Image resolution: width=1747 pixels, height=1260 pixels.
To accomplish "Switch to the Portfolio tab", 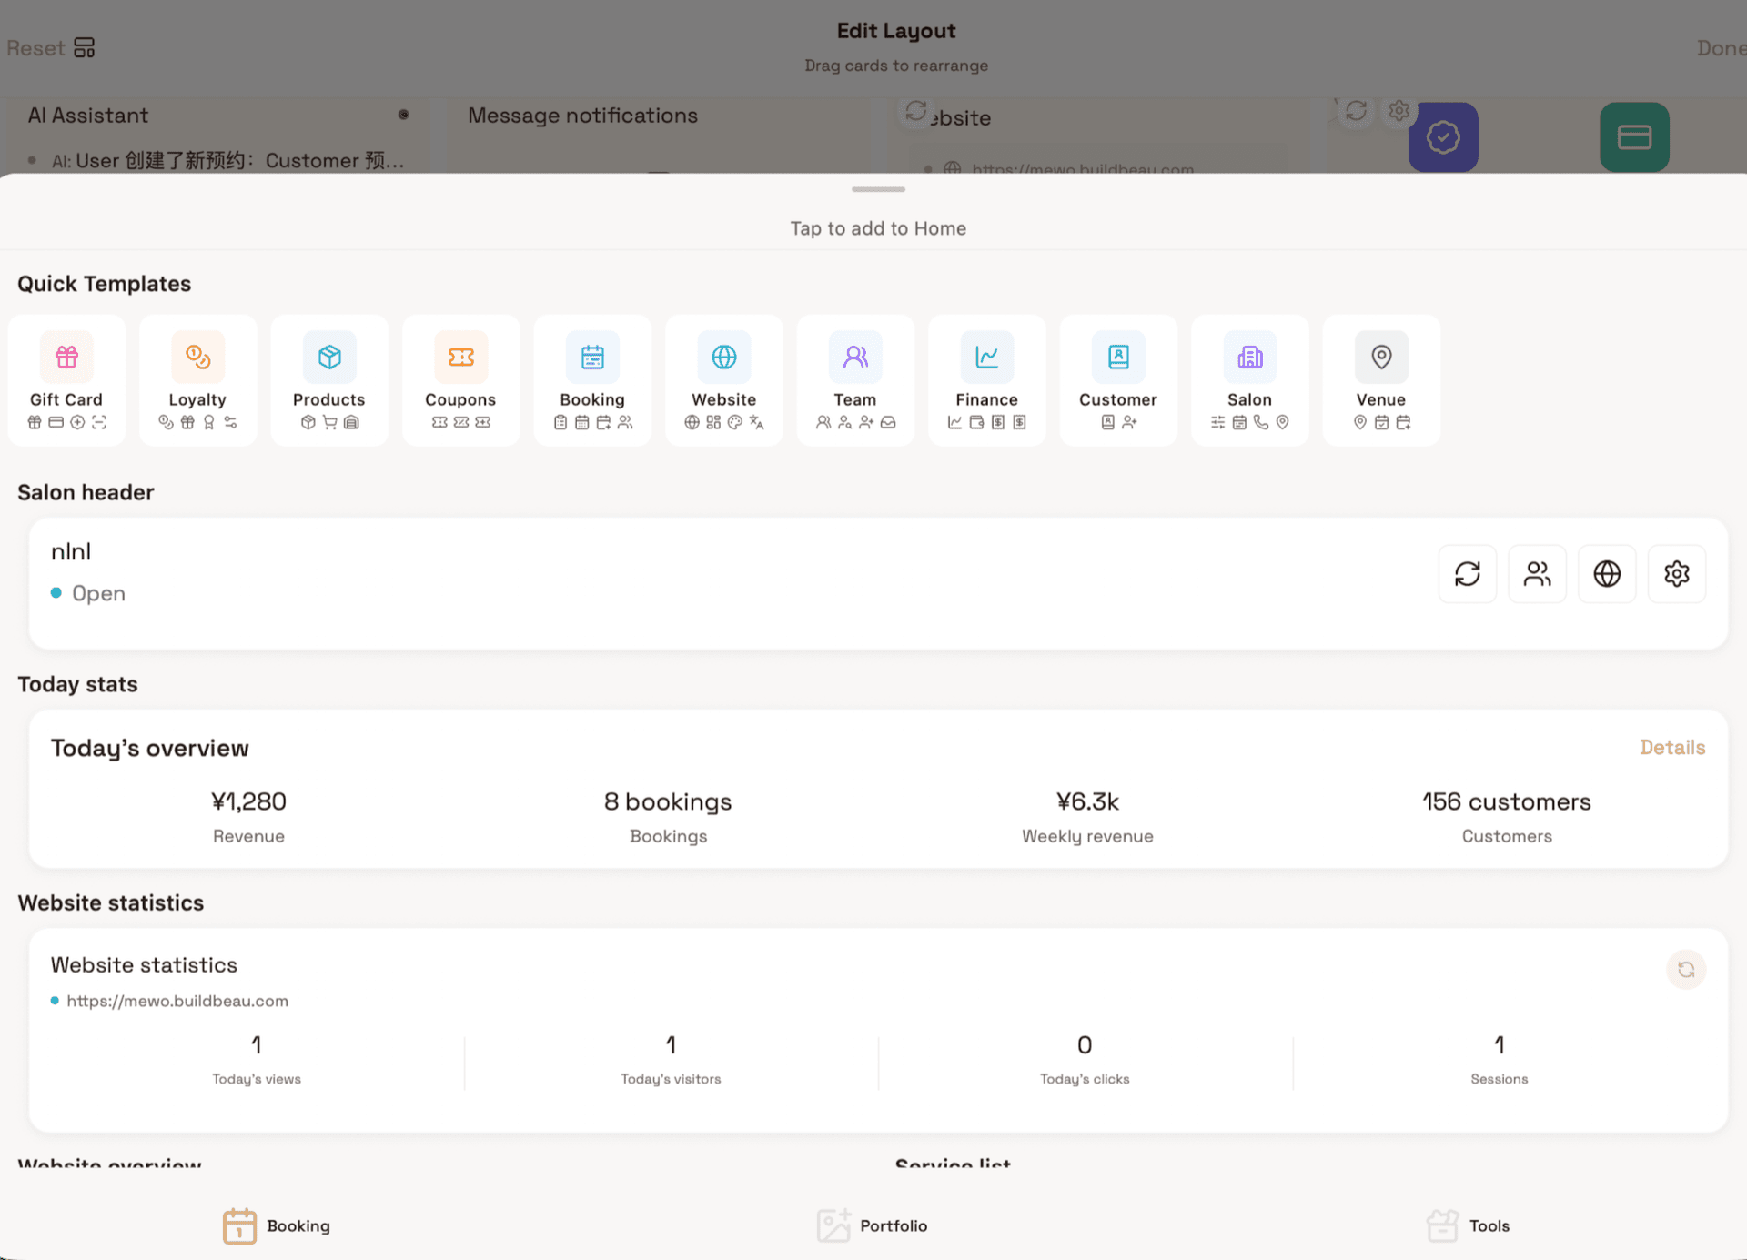I will click(872, 1225).
